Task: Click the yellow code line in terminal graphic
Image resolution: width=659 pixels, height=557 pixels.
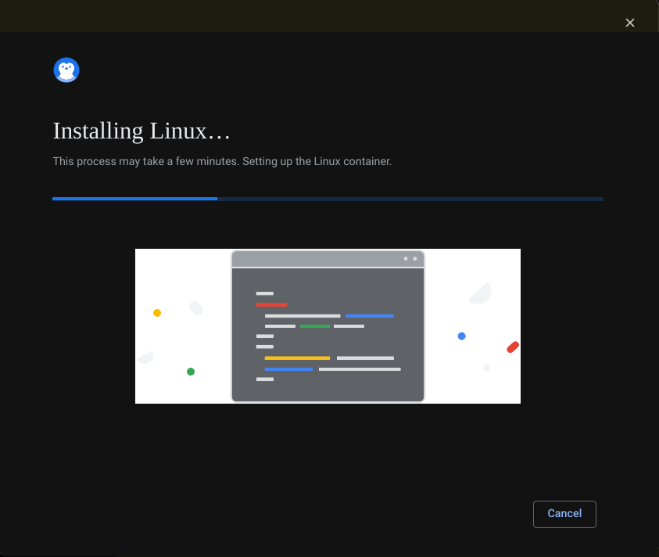Action: pyautogui.click(x=297, y=358)
